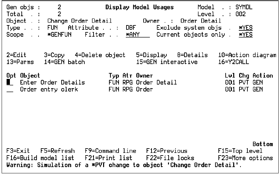Toggle the Exclude system objs *YES value
The image size is (280, 175).
click(243, 28)
